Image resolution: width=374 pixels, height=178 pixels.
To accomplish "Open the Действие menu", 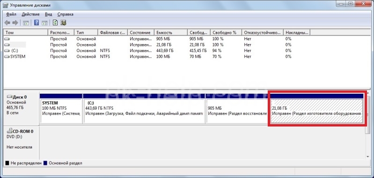I will click(30, 15).
